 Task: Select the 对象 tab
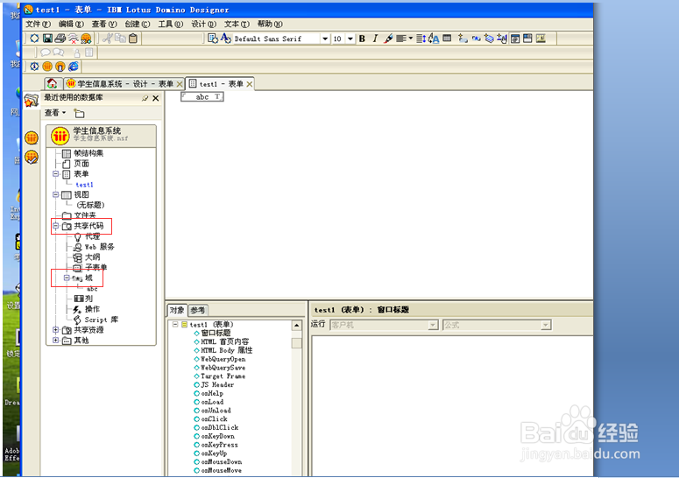point(177,310)
